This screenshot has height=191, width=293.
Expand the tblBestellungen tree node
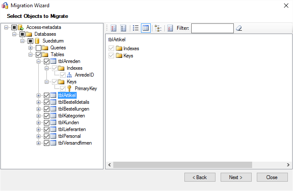tap(39, 109)
